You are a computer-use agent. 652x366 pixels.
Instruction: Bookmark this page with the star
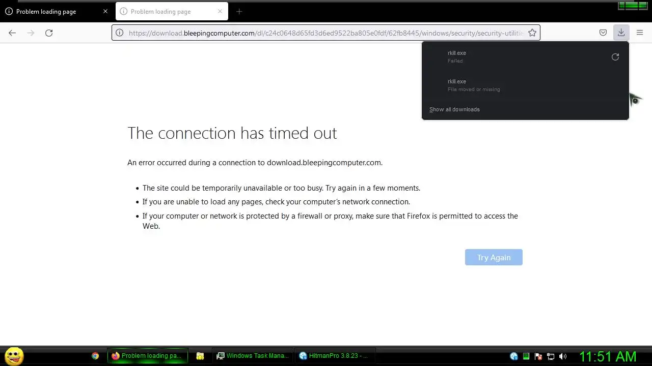[x=532, y=33]
